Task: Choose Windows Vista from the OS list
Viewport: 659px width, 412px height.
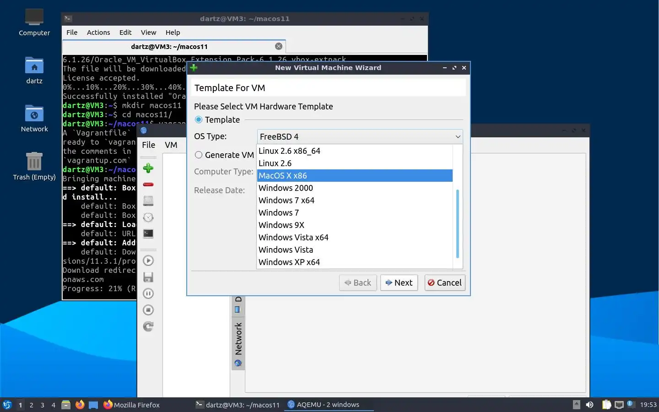Action: point(355,249)
